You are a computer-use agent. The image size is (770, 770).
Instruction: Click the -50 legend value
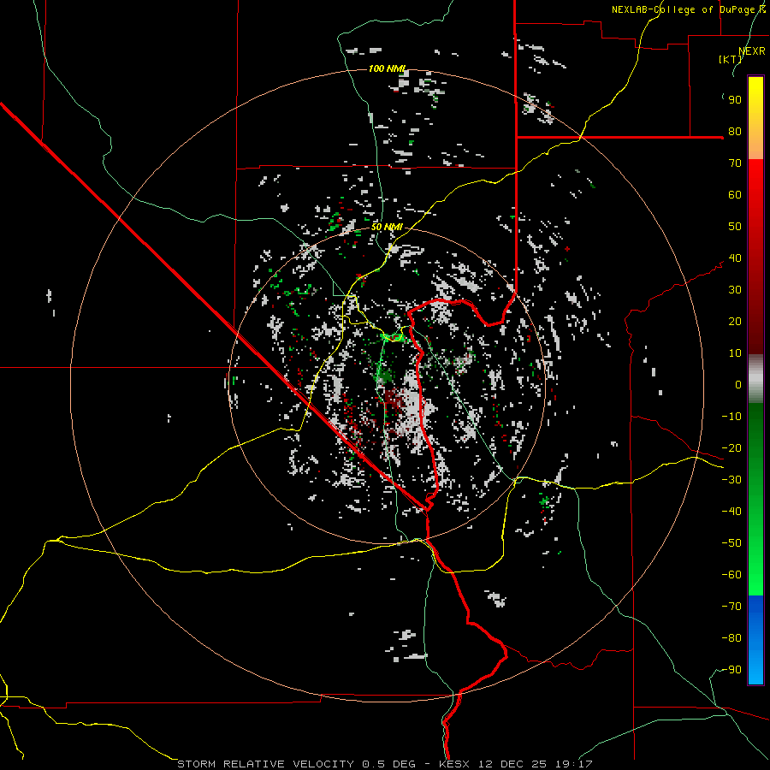pos(731,543)
